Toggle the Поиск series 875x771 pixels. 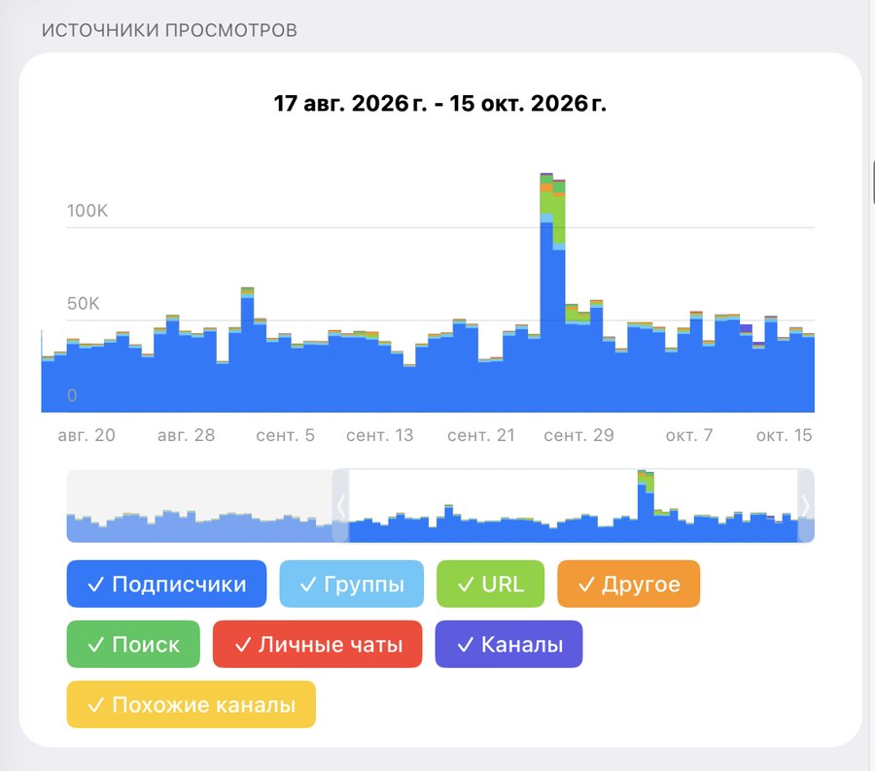pos(133,644)
